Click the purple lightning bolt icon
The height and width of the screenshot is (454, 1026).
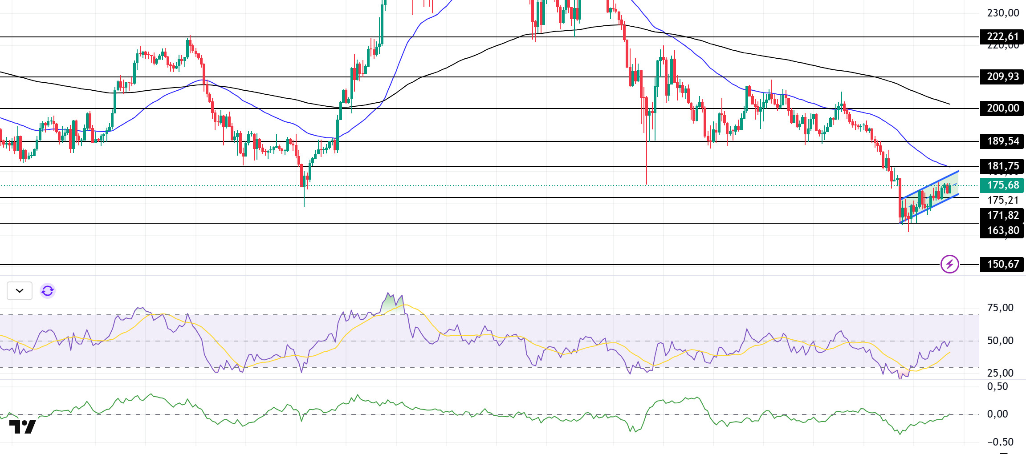click(x=949, y=264)
